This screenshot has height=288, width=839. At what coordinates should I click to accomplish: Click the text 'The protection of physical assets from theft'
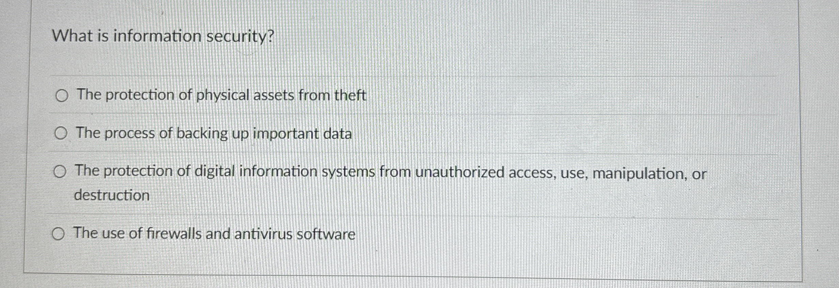point(221,96)
